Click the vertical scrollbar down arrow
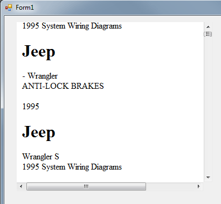 [x=208, y=178]
